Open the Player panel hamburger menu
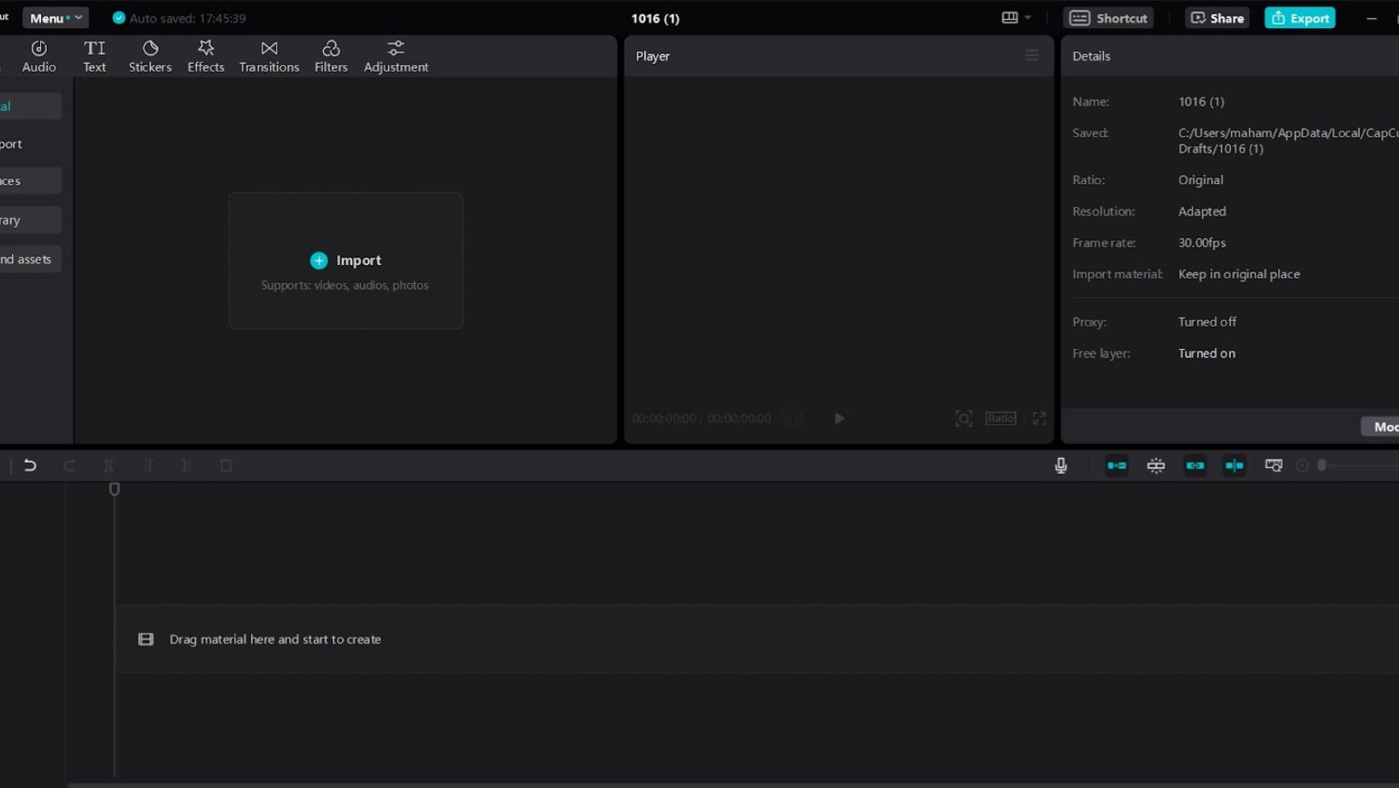This screenshot has height=788, width=1399. click(1031, 55)
